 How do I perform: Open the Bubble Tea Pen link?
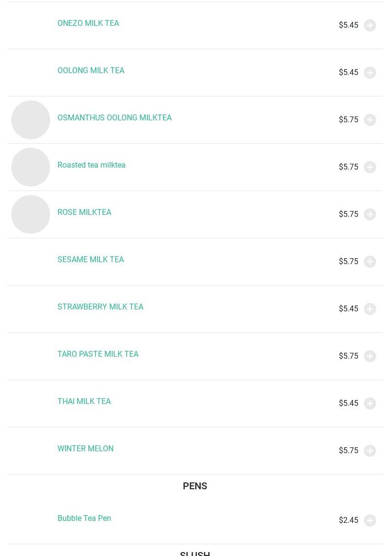[84, 518]
